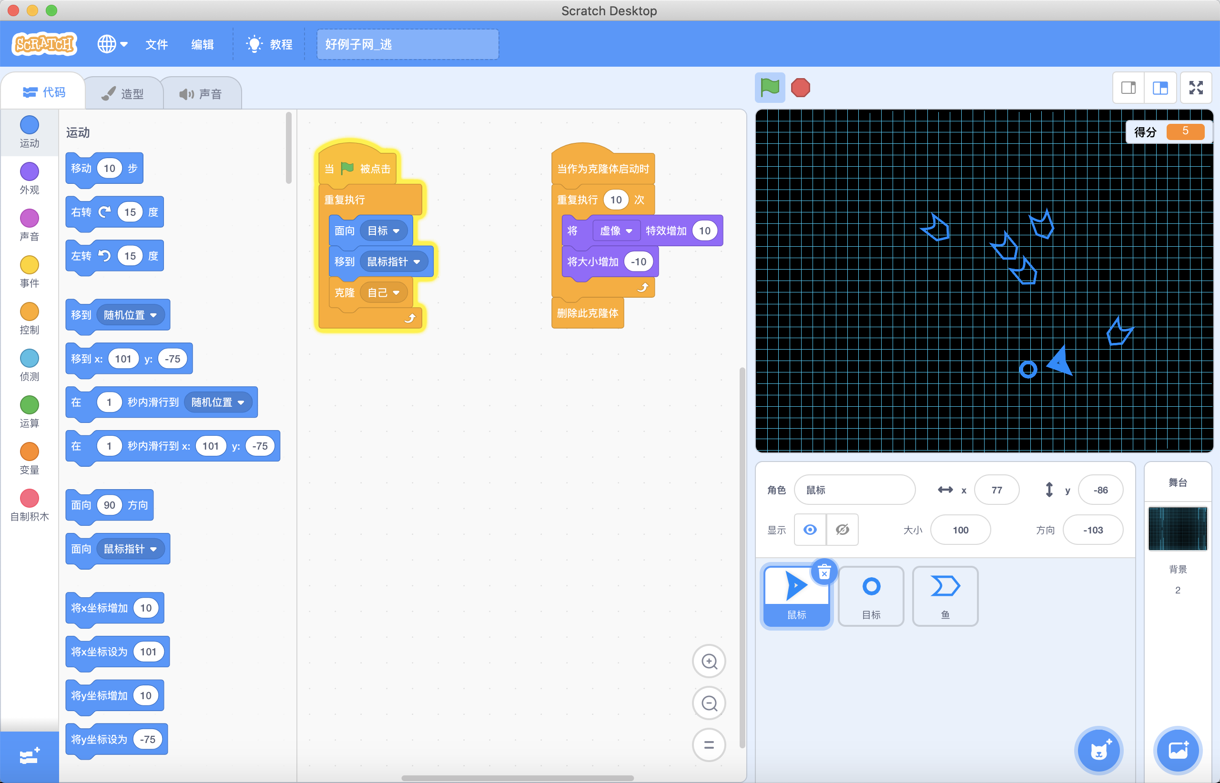Screen dimensions: 1220x783
Task: Select the 变量 block category
Action: click(30, 459)
